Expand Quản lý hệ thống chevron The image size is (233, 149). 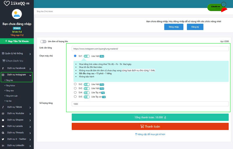click(x=30, y=54)
